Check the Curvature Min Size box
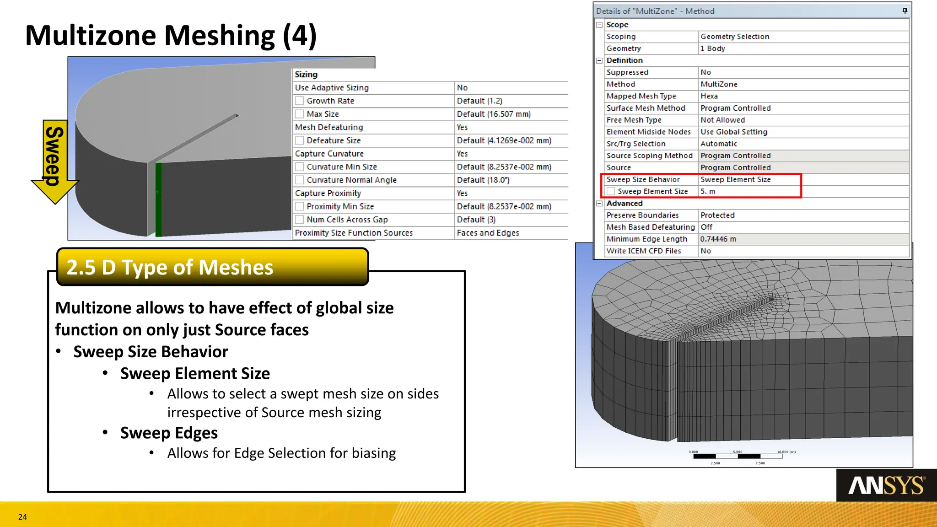The width and height of the screenshot is (937, 527). coord(299,167)
